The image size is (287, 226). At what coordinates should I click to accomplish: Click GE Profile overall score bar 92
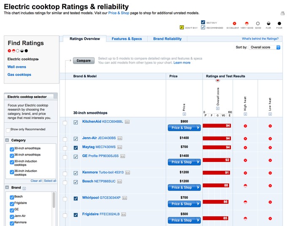click(x=217, y=160)
